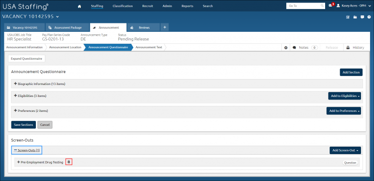Image resolution: width=374 pixels, height=181 pixels.
Task: Go to Announcement Text step
Action: [149, 47]
